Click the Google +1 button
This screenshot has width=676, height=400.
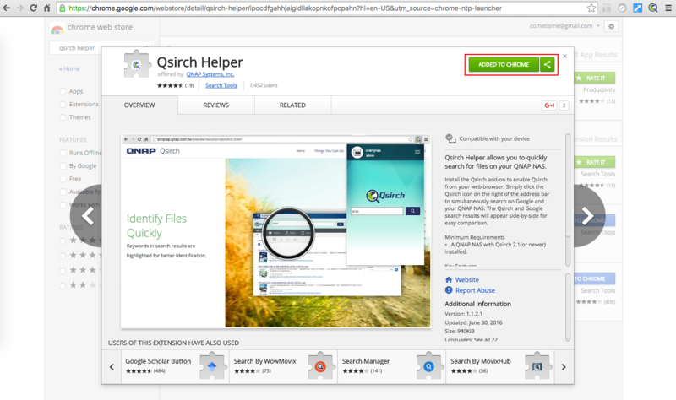[549, 105]
